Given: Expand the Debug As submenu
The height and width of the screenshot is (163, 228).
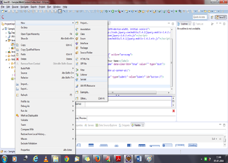Looking at the screenshot, I should tap(45, 106).
